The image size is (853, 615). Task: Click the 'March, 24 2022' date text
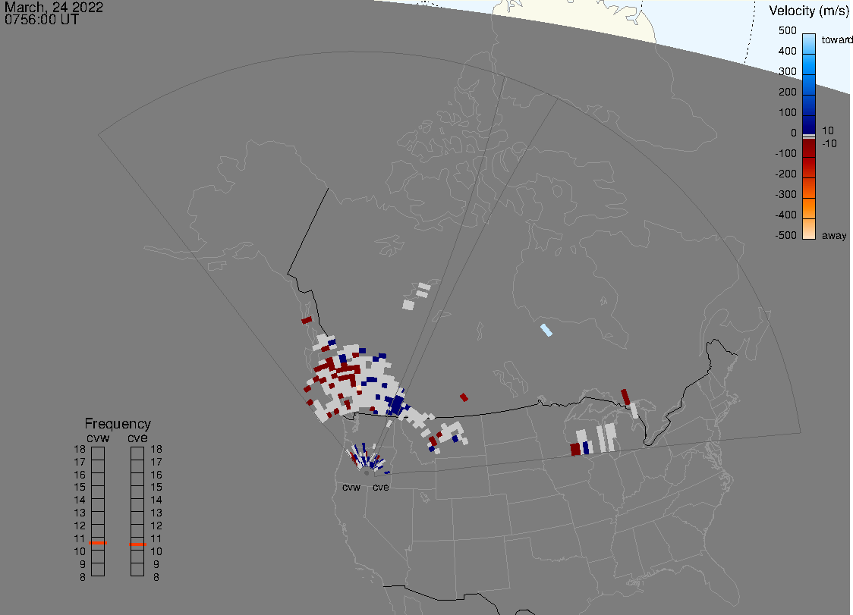pyautogui.click(x=54, y=7)
